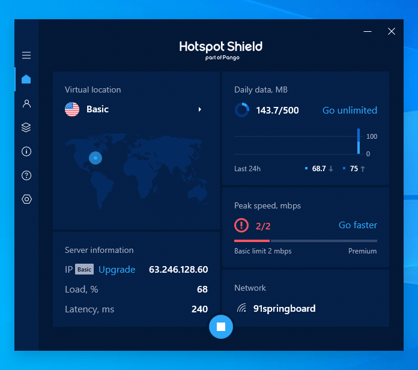Image resolution: width=418 pixels, height=370 pixels.
Task: Stop the VPN connection with round button
Action: (x=220, y=327)
